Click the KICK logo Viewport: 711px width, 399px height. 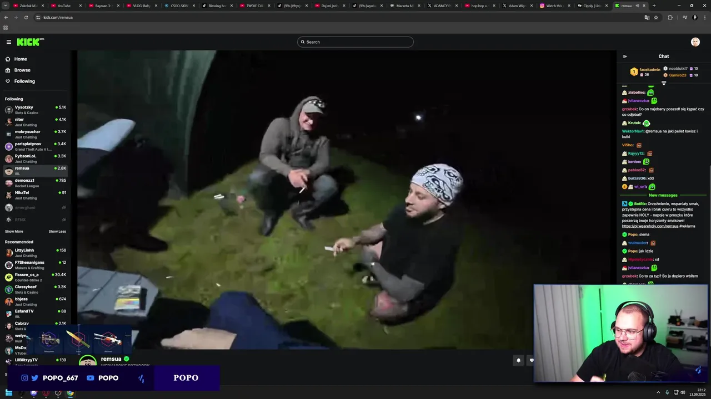click(x=30, y=42)
